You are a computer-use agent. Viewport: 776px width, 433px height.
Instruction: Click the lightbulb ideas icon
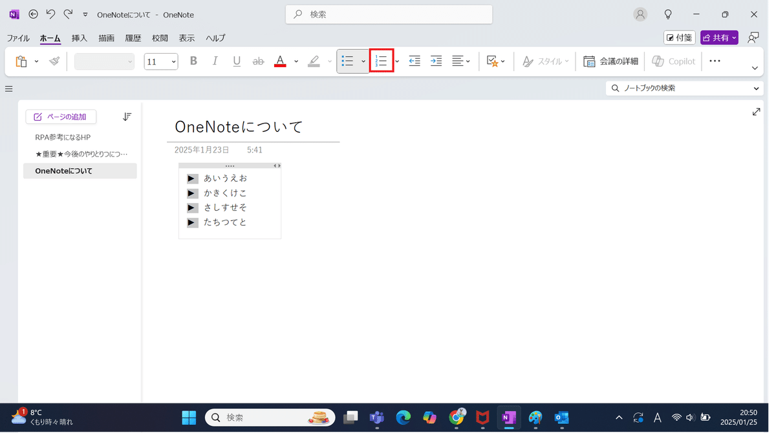[x=668, y=14]
